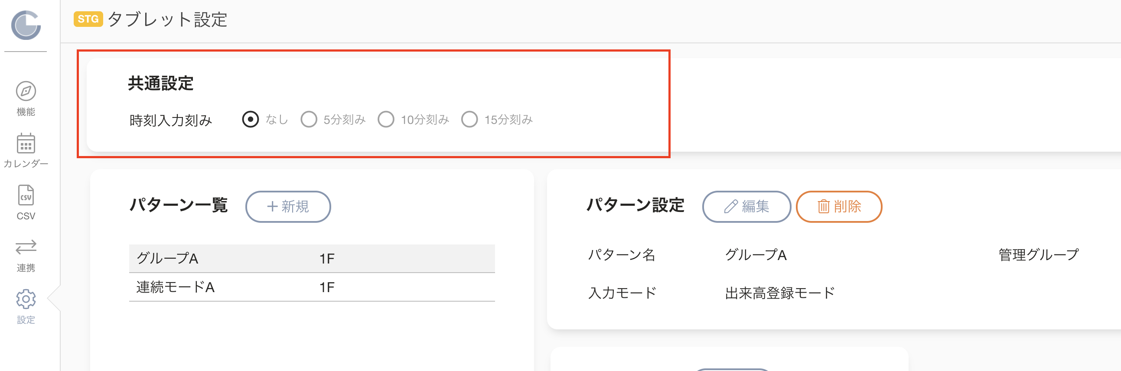
Task: Select the 10分刻み radio option
Action: 385,119
